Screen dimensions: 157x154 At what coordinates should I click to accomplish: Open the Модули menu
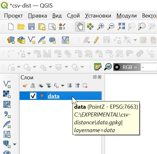click(126, 16)
